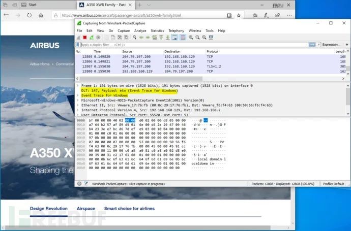Open the Statistics menu
351x231 pixels.
[x=157, y=30]
